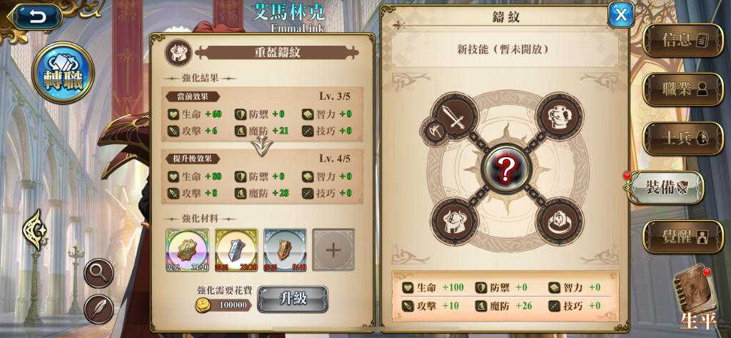Open the 士兵 soldiers tab
The height and width of the screenshot is (338, 731).
tap(683, 138)
